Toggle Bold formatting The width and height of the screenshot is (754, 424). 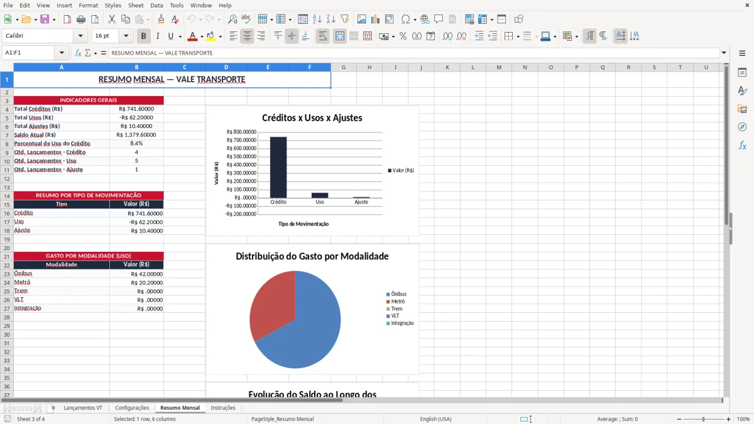point(143,36)
